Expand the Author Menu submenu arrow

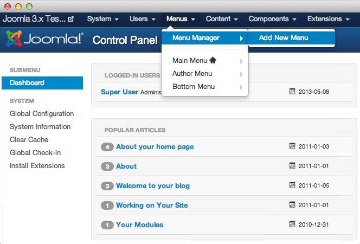tap(241, 74)
